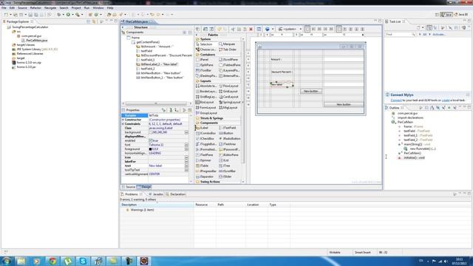Pick the JSlider component in Palette

point(226,177)
